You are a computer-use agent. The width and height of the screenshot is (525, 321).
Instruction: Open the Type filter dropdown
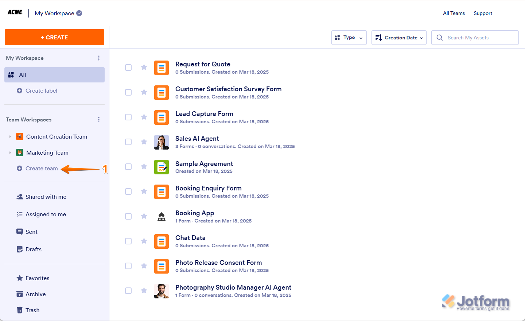[x=349, y=38]
